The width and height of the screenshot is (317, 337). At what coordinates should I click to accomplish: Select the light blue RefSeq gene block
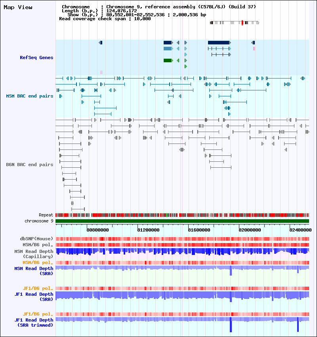coord(168,49)
